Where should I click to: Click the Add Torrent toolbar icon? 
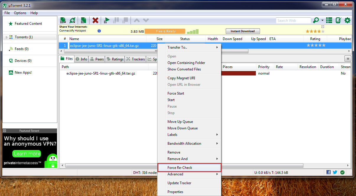[63, 20]
